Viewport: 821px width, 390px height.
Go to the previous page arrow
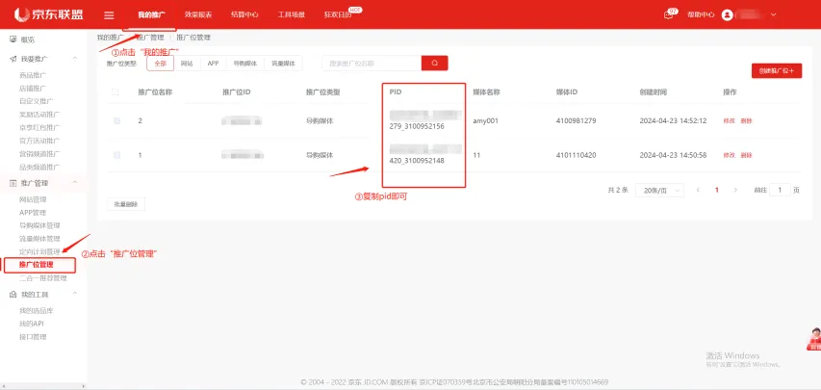pyautogui.click(x=698, y=190)
